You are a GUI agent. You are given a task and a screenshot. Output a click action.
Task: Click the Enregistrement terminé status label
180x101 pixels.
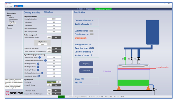click(x=103, y=9)
